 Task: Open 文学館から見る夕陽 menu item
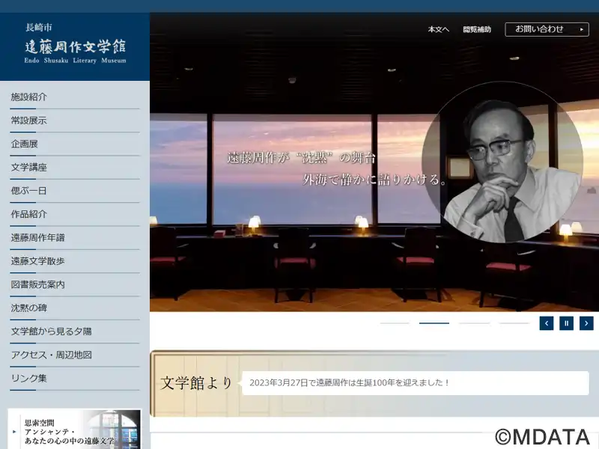click(x=75, y=332)
